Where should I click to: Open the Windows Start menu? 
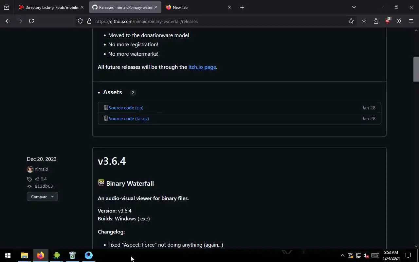8,255
